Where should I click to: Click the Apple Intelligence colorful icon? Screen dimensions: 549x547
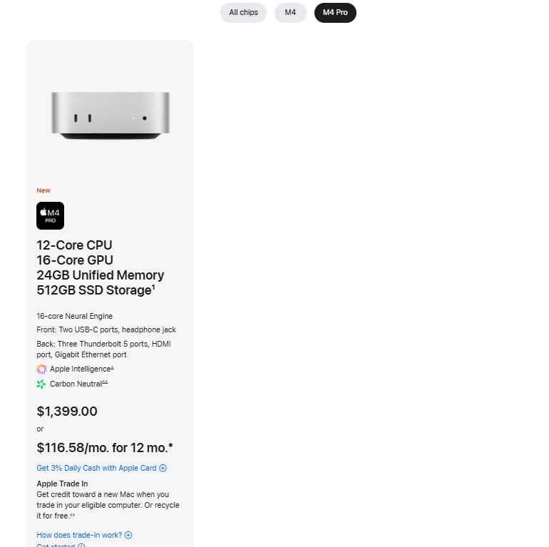(x=41, y=369)
